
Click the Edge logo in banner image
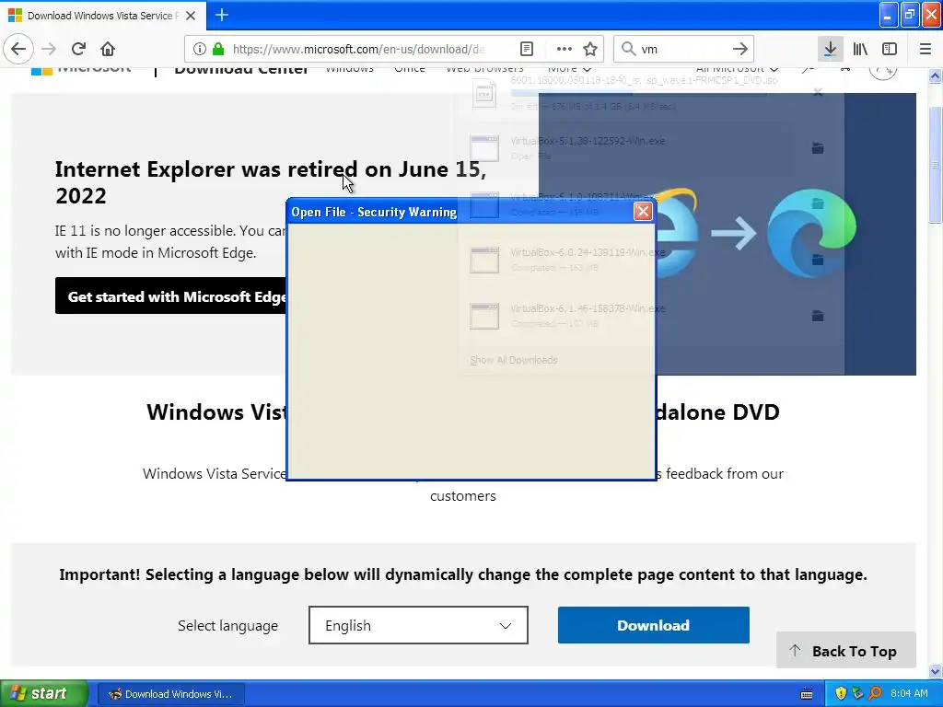[812, 232]
